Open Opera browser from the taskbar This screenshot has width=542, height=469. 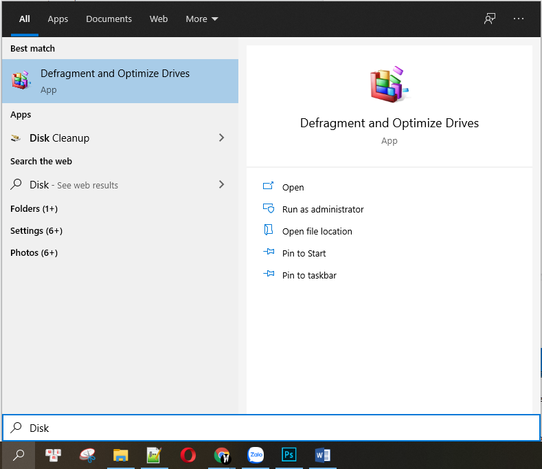(188, 455)
